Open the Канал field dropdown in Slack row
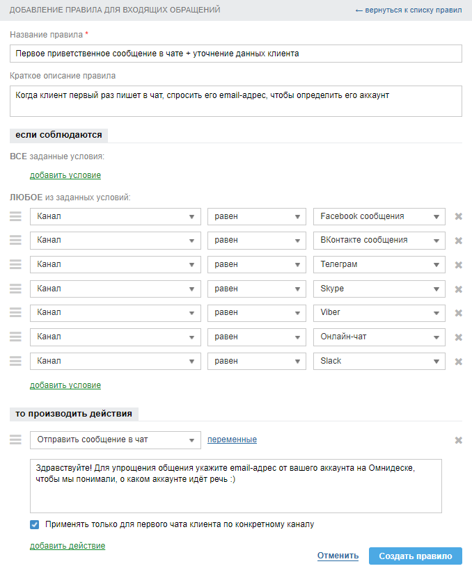The width and height of the screenshot is (472, 573). coord(116,361)
